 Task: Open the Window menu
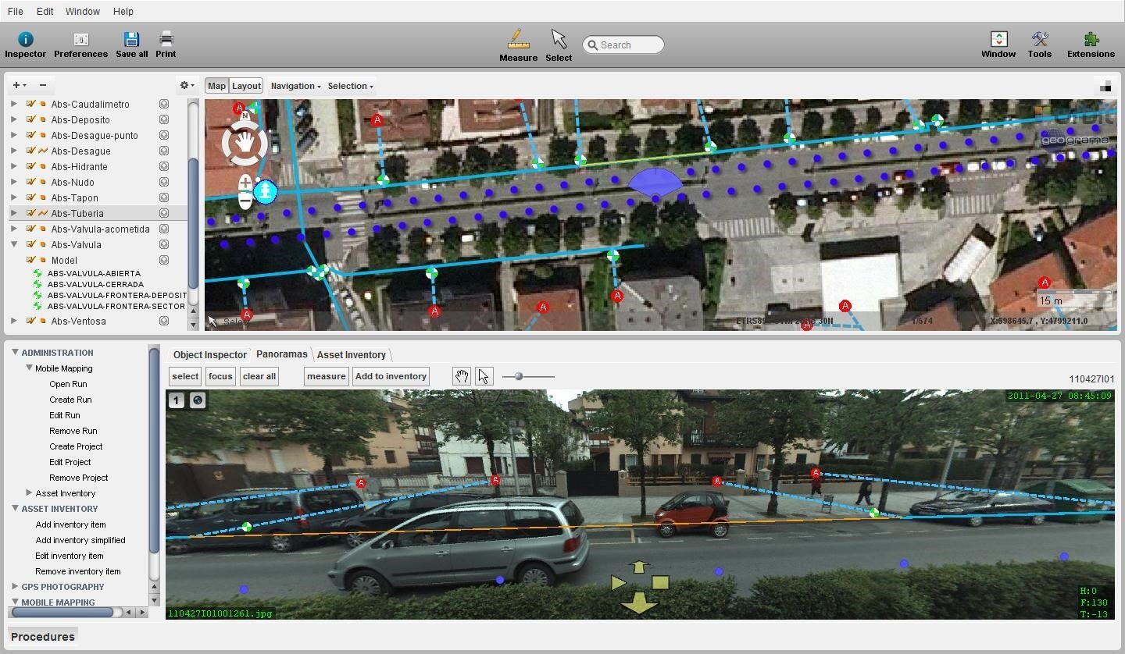(82, 11)
